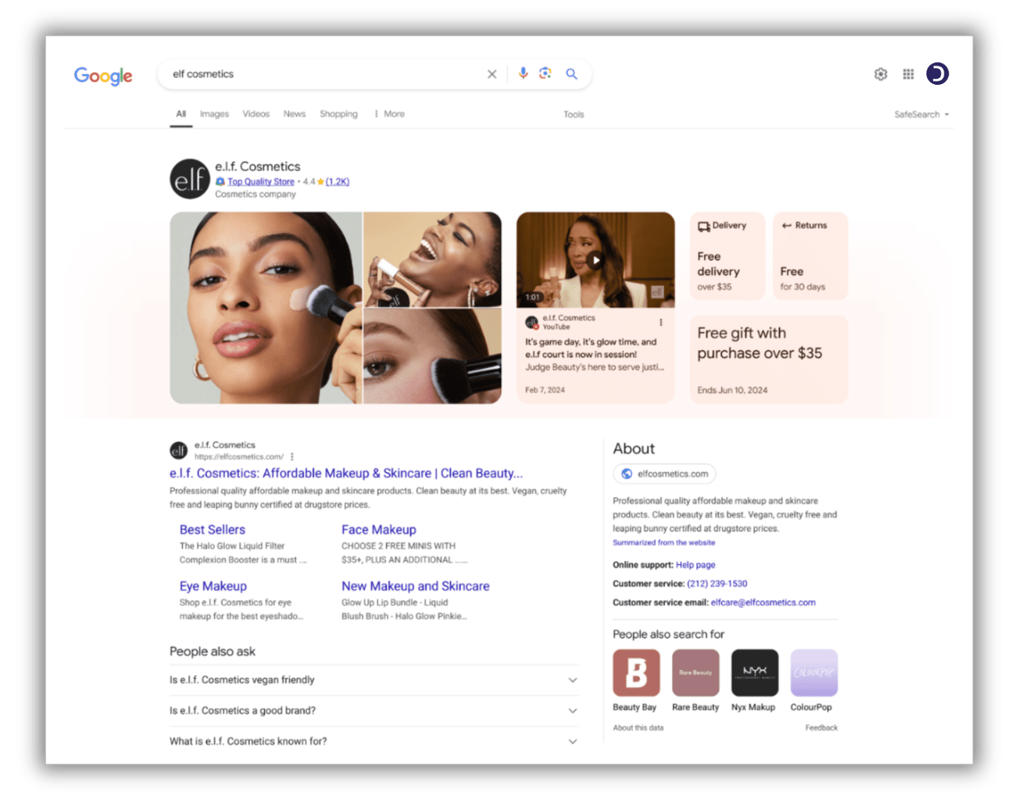Open the Face Makeup sitelink
Image resolution: width=1010 pixels, height=800 pixels.
point(379,530)
